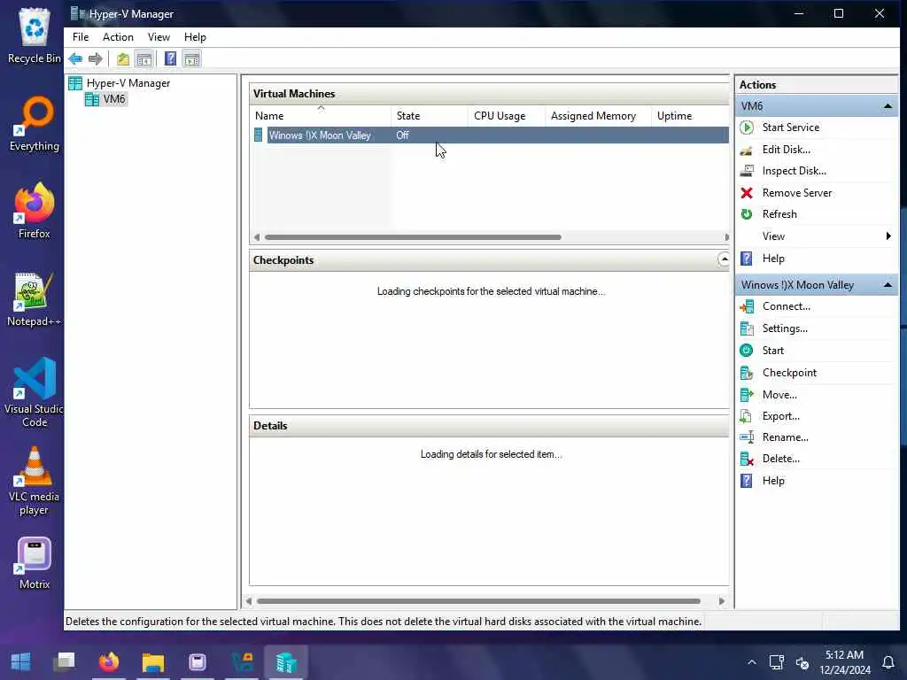Click the Rename icon in Actions
Screen dimensions: 907x680
coord(746,437)
